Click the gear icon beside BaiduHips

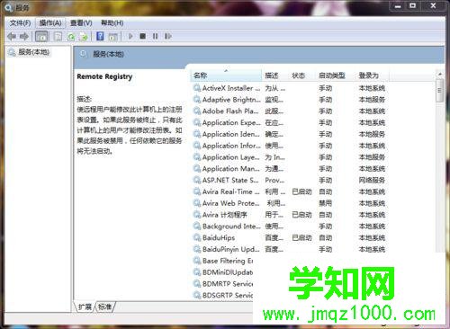197,237
